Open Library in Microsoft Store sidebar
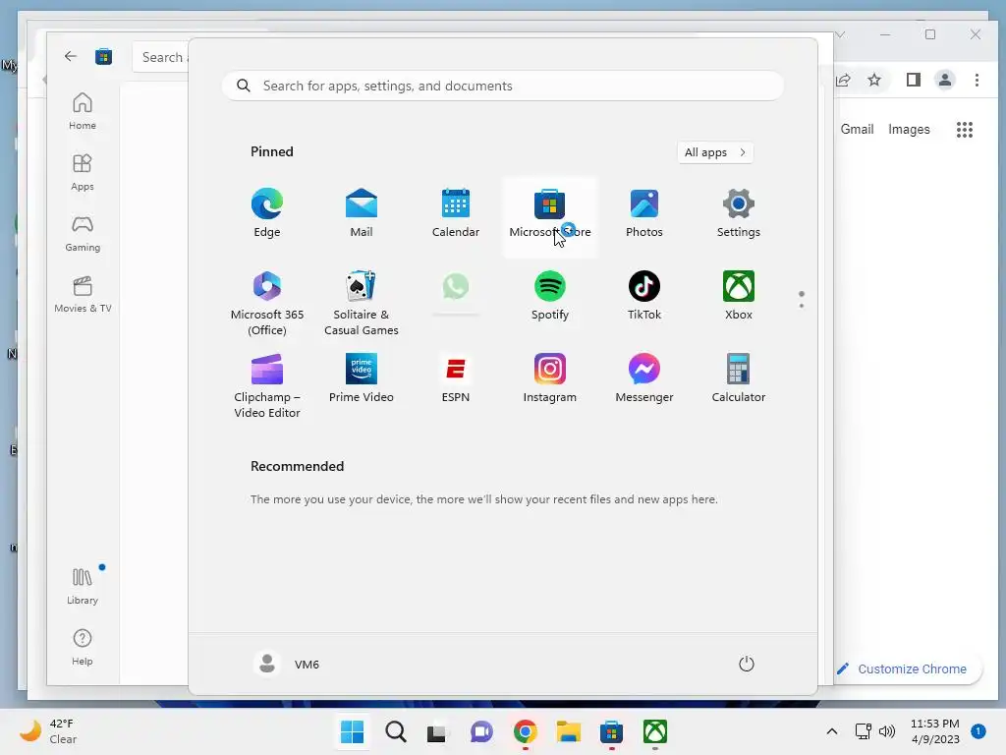This screenshot has height=755, width=1006. 83,586
